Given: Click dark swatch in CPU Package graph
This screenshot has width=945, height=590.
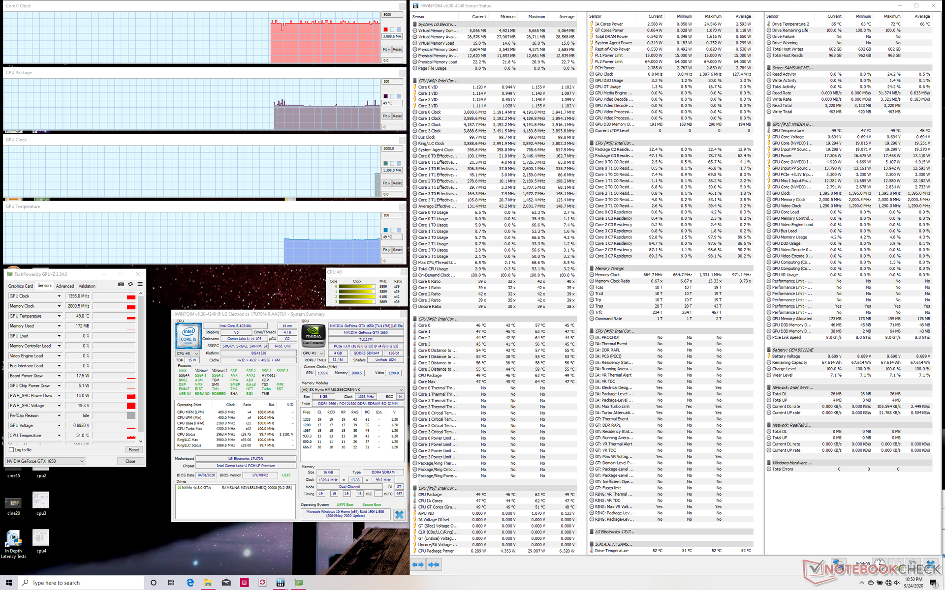Looking at the screenshot, I should pyautogui.click(x=385, y=96).
